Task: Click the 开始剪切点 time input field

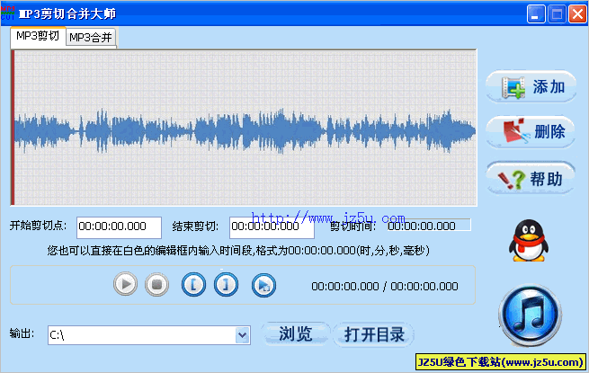Action: [119, 227]
